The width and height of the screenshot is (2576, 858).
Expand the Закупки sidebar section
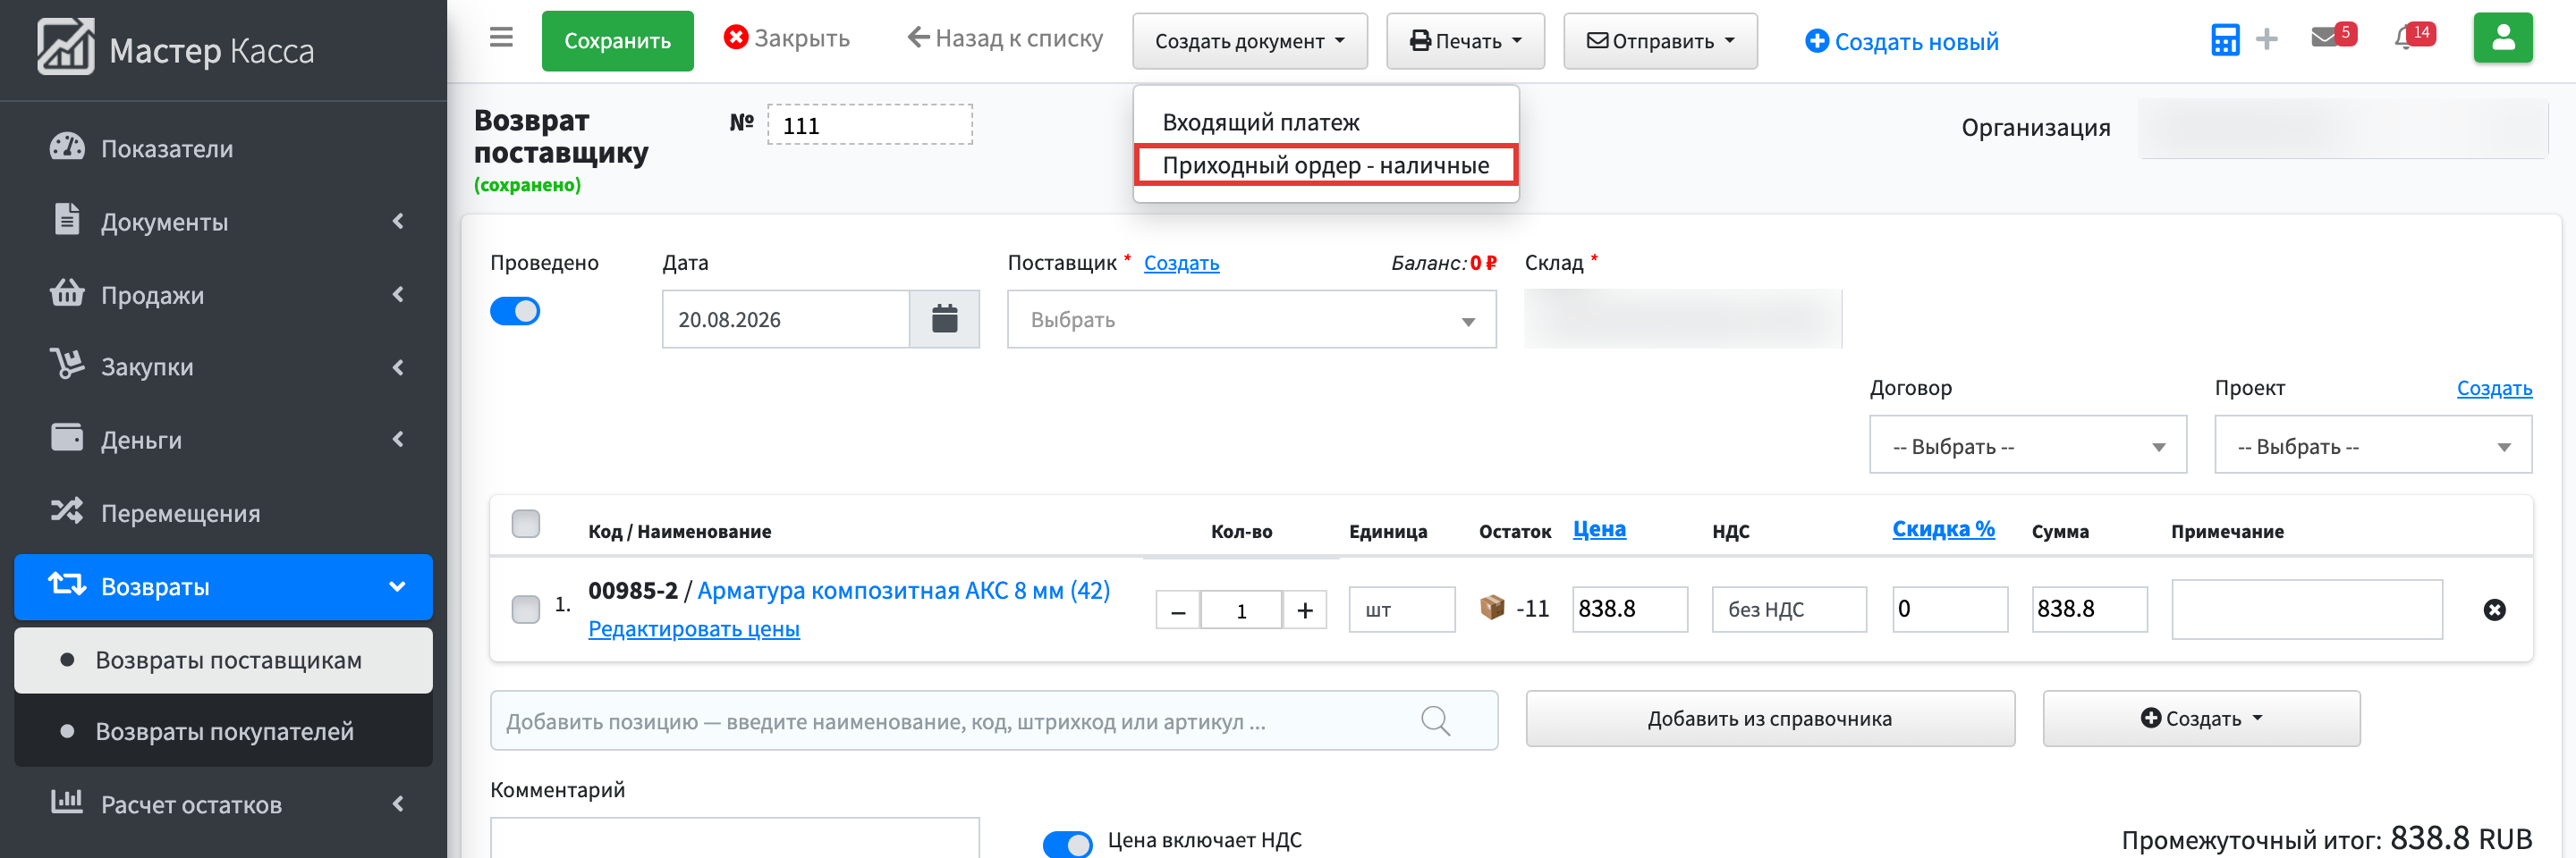tap(398, 366)
